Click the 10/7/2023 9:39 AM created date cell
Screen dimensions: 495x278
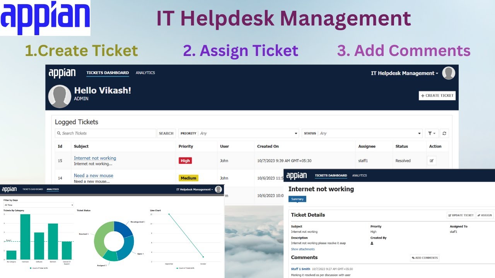[x=284, y=161]
